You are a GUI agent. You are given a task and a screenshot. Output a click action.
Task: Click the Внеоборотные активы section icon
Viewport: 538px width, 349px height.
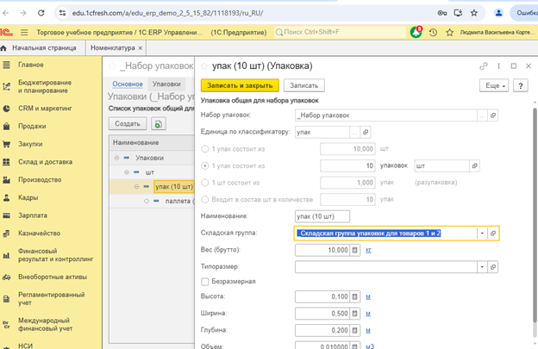point(6,277)
